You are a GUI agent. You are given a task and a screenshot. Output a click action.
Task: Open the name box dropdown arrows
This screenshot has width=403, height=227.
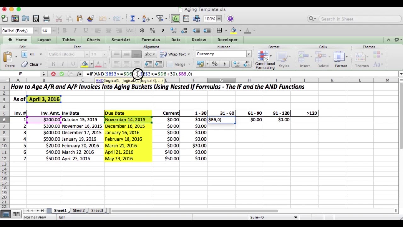[x=44, y=74]
